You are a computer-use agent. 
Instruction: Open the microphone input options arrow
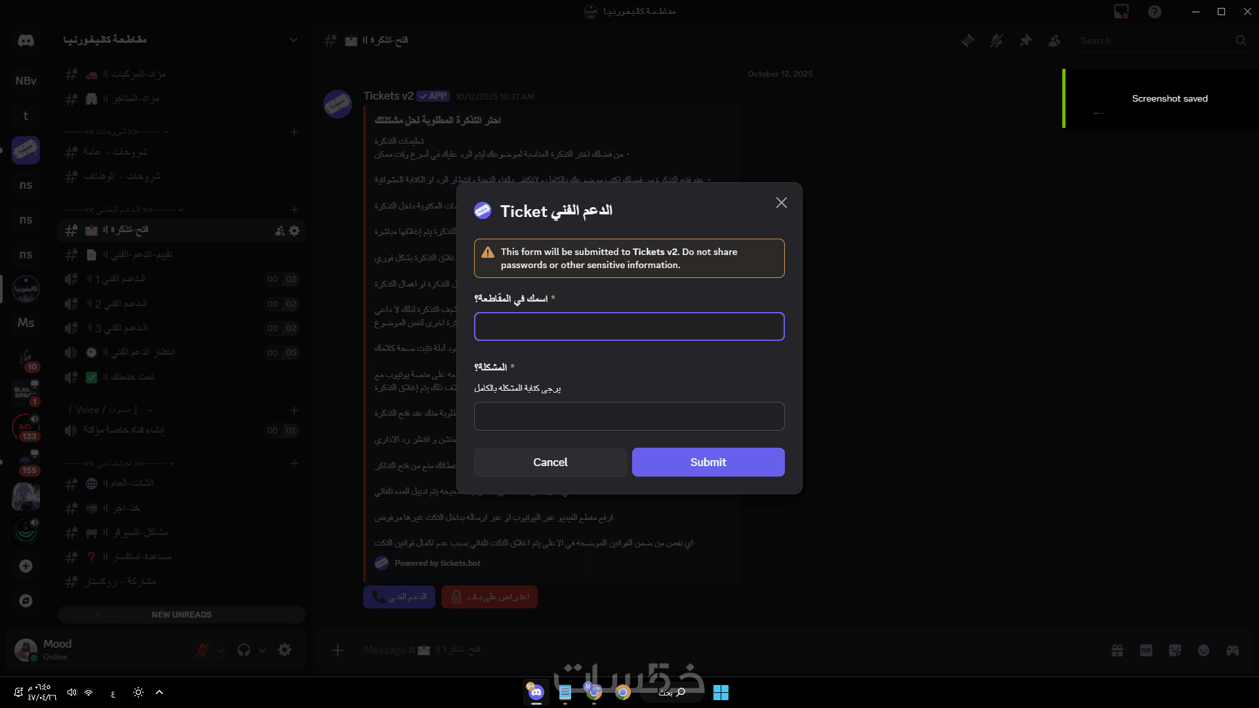pos(221,650)
